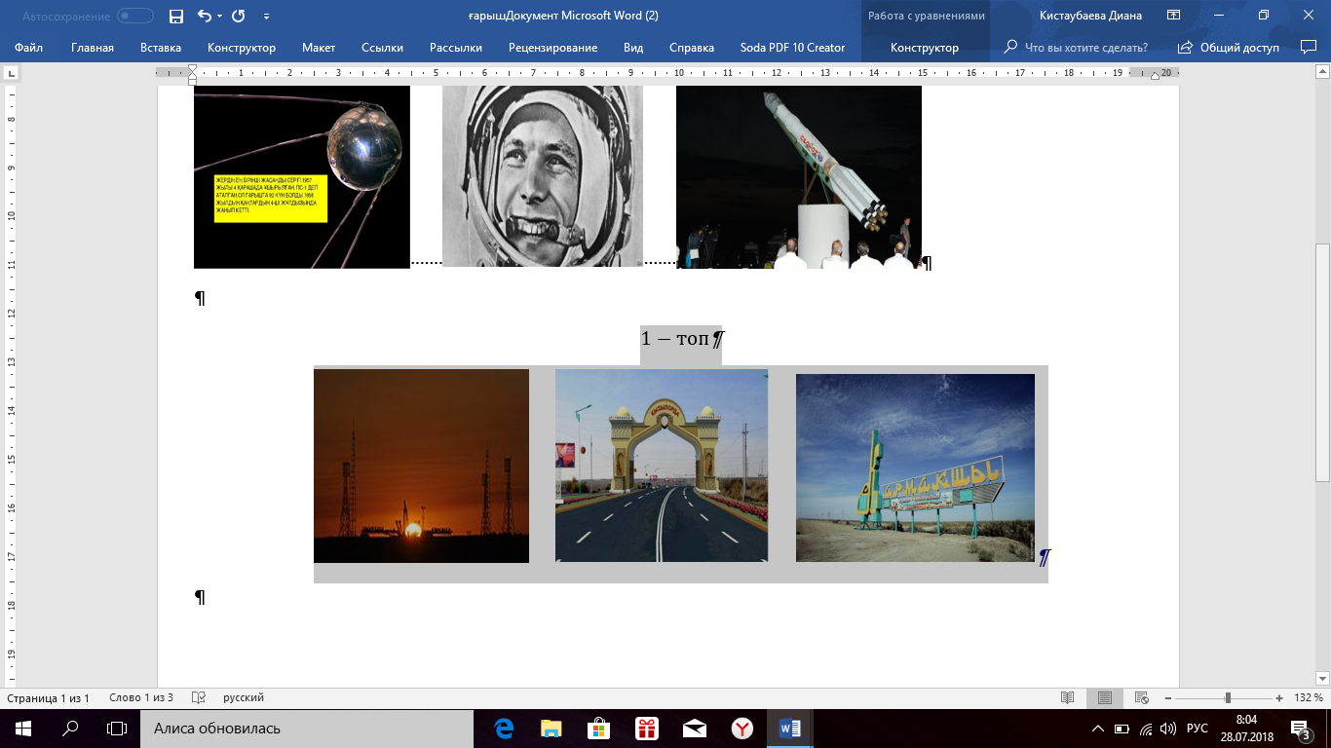This screenshot has width=1331, height=748.
Task: Open the Вставка ribbon tab
Action: click(161, 48)
